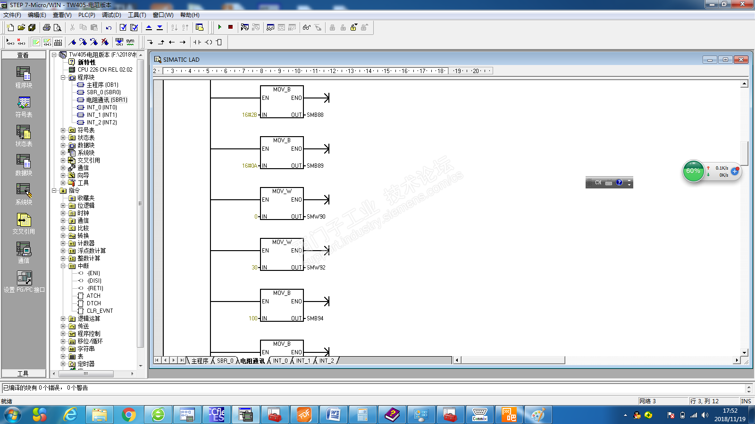755x424 pixels.
Task: Expand the 符号表 tree node
Action: pos(63,130)
